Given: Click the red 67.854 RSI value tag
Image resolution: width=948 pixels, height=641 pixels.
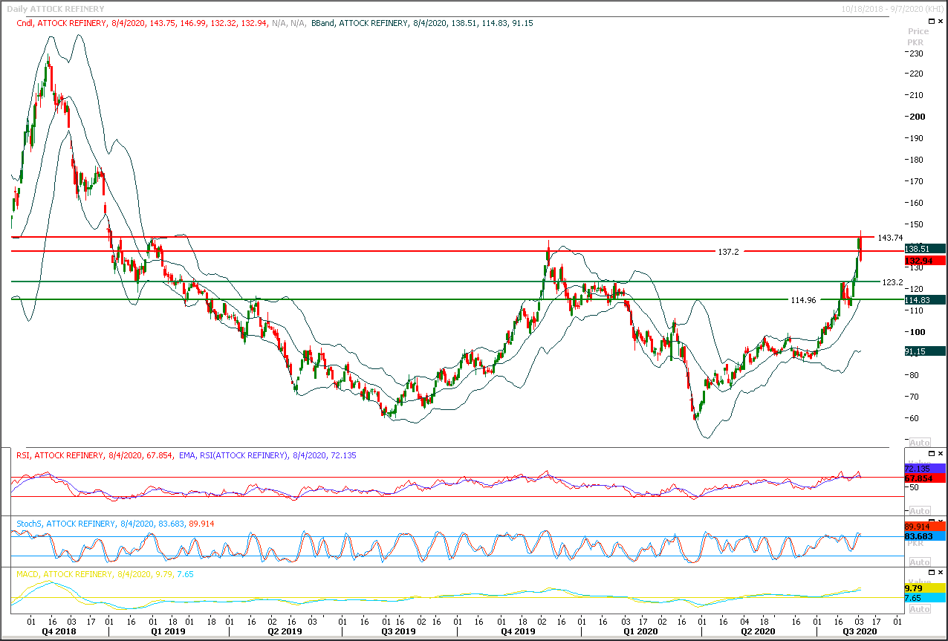Looking at the screenshot, I should tap(924, 479).
